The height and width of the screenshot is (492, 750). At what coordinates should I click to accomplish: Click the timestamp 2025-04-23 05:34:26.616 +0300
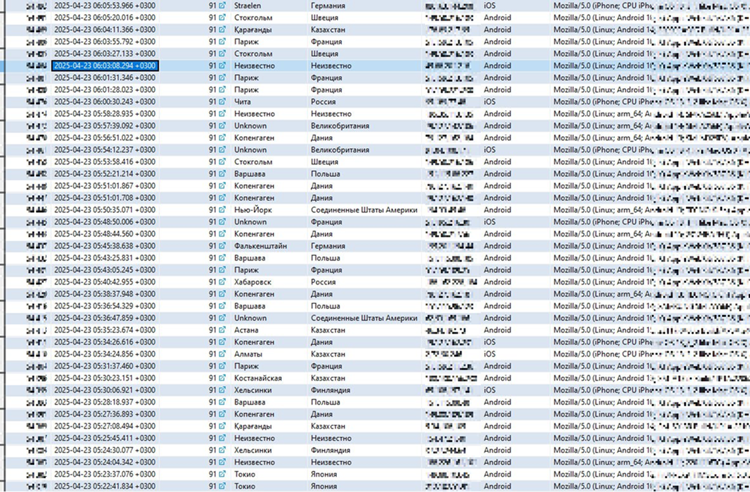105,342
